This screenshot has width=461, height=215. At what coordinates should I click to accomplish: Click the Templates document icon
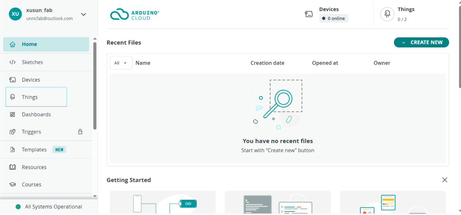[12, 149]
